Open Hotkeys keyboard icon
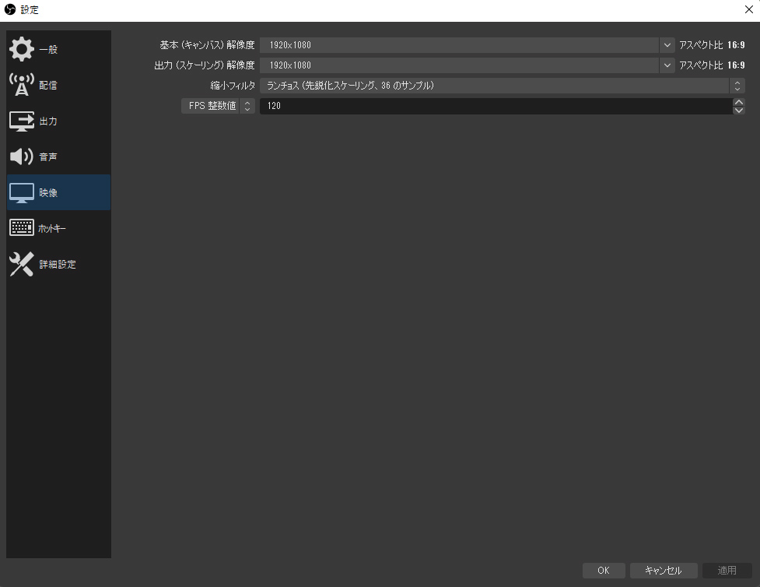This screenshot has width=760, height=587. pyautogui.click(x=22, y=227)
